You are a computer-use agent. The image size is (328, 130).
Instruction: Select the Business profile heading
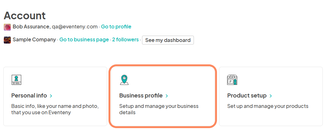(141, 96)
